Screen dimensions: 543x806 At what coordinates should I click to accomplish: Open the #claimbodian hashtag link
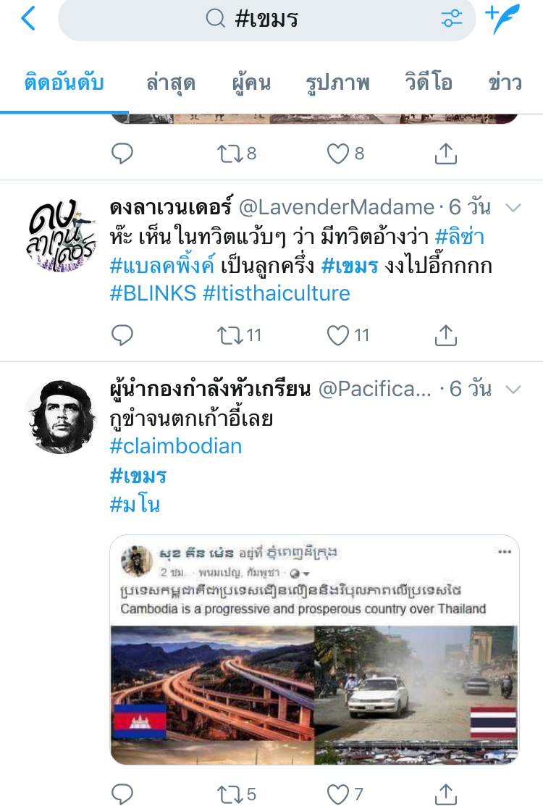click(x=176, y=446)
